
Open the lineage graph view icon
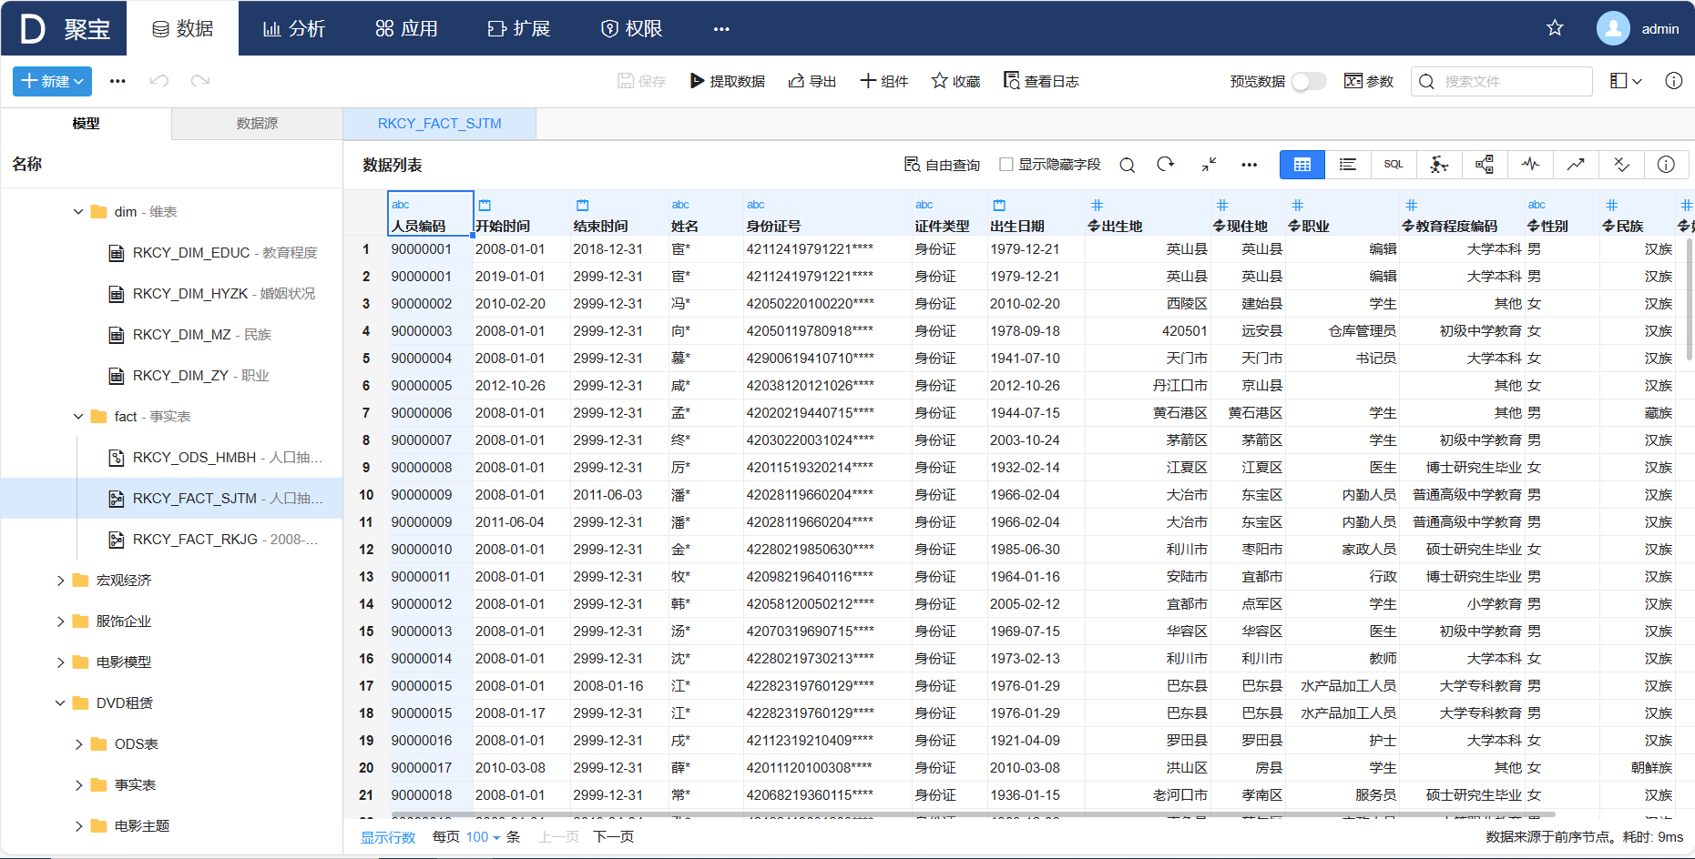1439,165
